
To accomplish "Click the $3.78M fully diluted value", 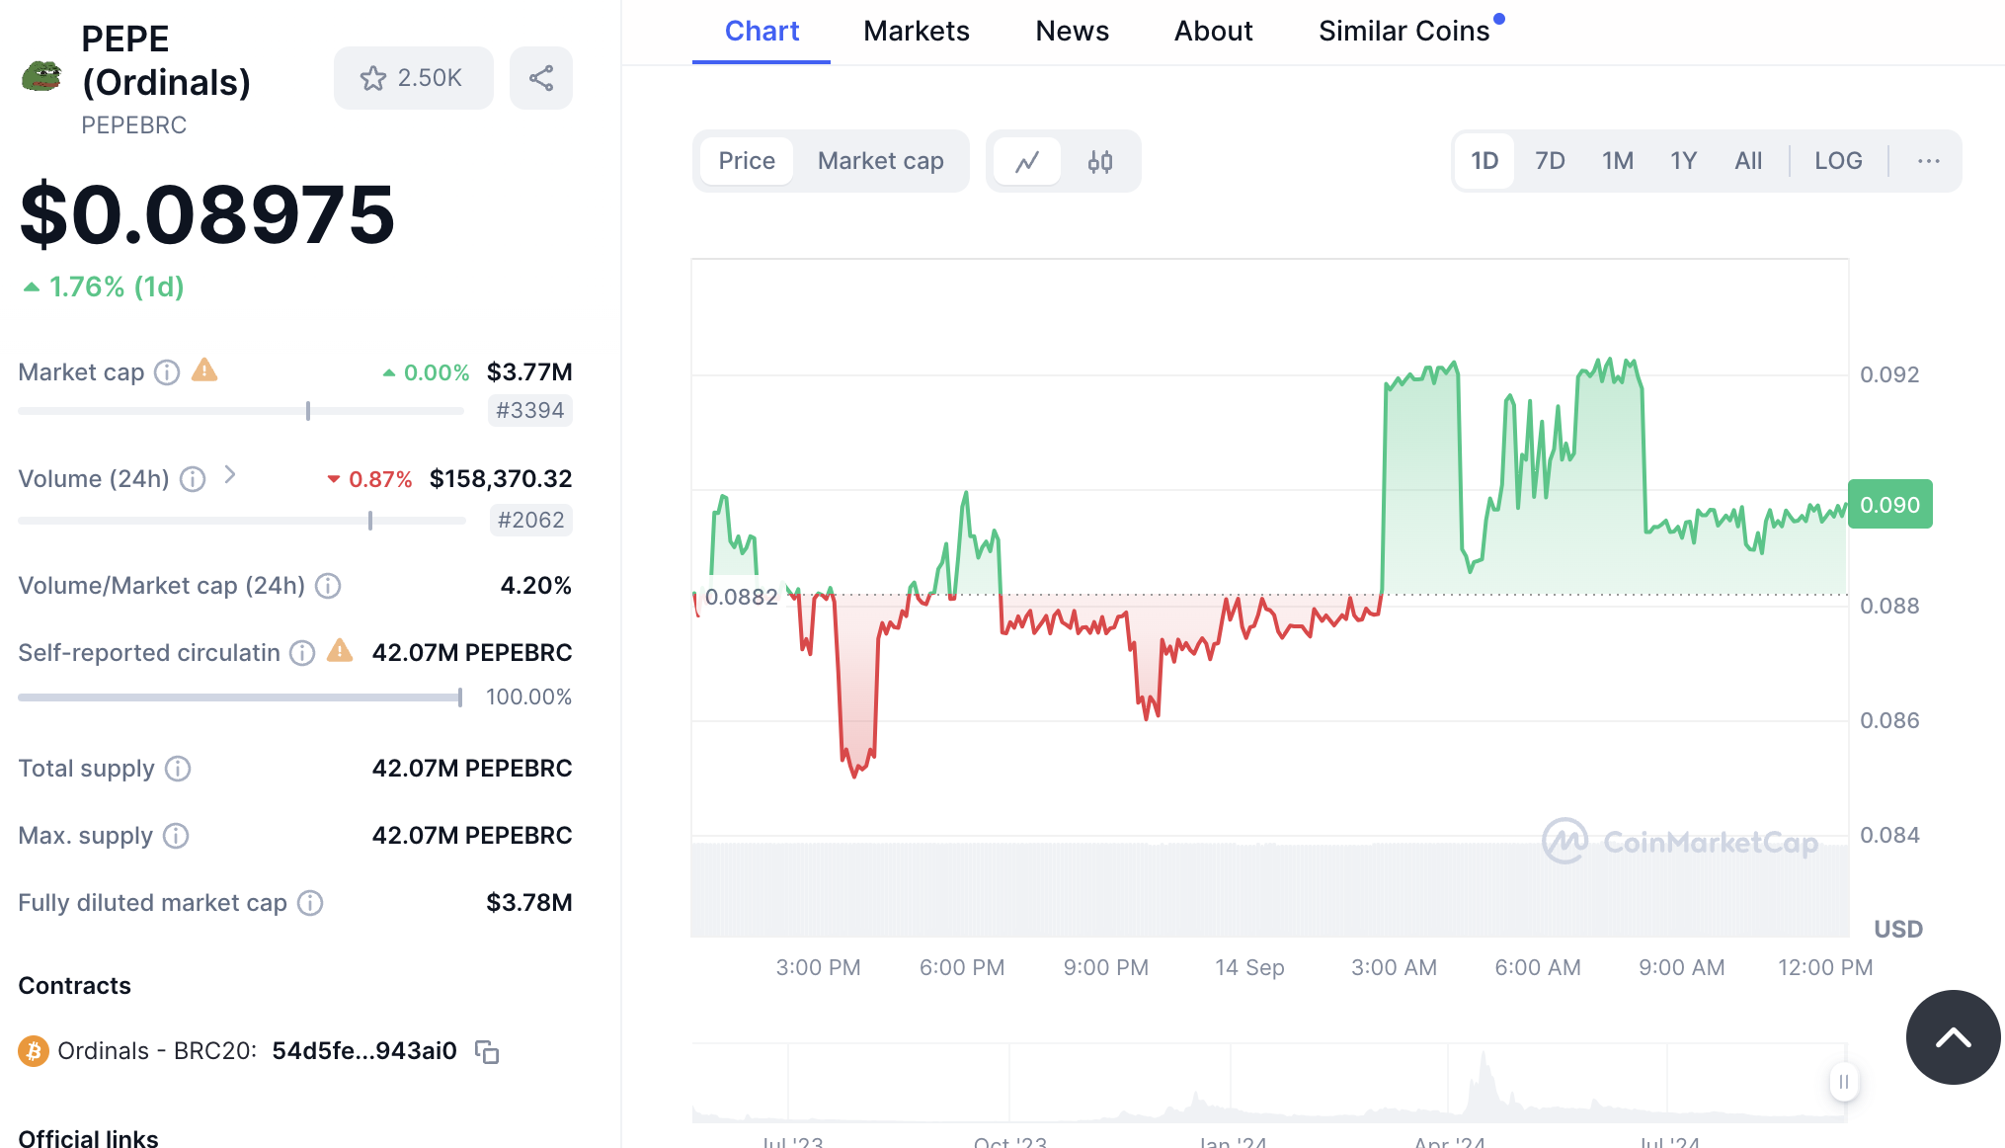I will 529,903.
